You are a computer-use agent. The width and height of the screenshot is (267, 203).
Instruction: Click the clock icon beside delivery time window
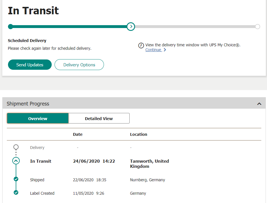(x=141, y=45)
